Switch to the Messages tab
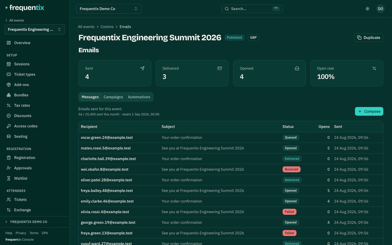This screenshot has height=245, width=392. tap(90, 97)
